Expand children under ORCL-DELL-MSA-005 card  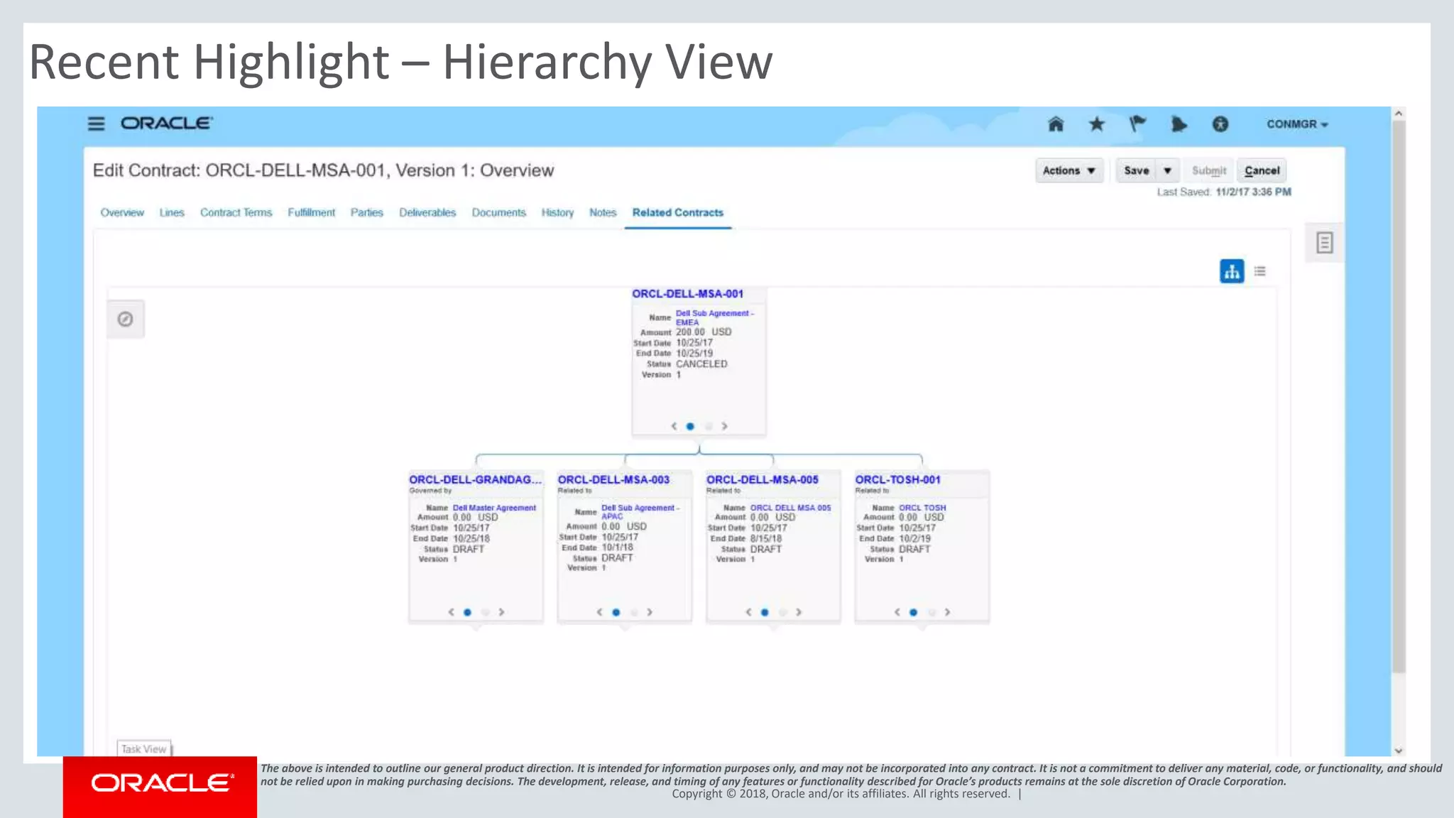[x=774, y=628]
